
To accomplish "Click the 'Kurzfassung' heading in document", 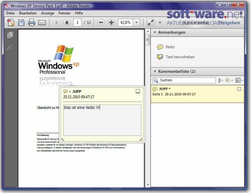I will pos(43,135).
